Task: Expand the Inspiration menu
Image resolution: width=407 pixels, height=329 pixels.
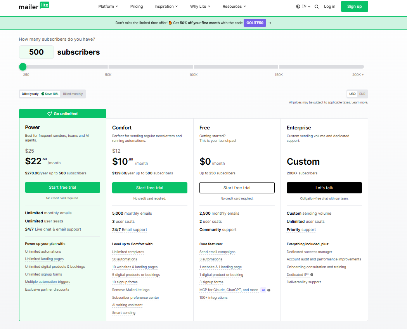Action: [x=166, y=7]
